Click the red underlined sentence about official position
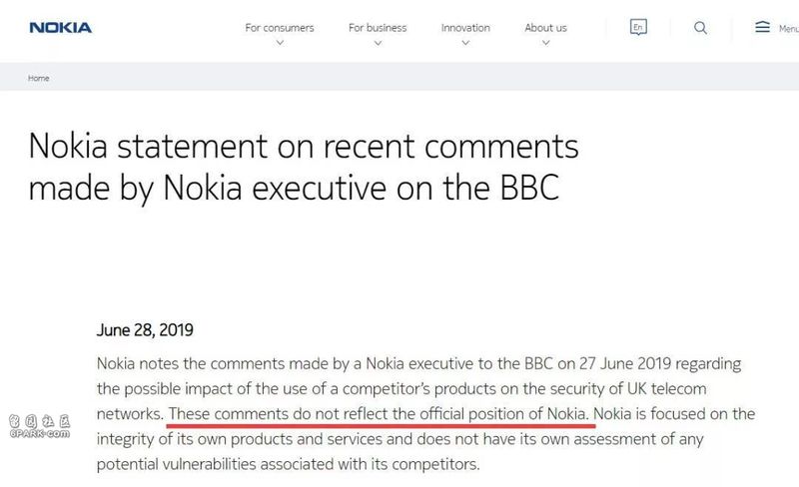This screenshot has height=487, width=799. (x=380, y=414)
